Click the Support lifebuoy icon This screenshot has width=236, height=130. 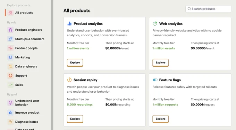(10, 76)
